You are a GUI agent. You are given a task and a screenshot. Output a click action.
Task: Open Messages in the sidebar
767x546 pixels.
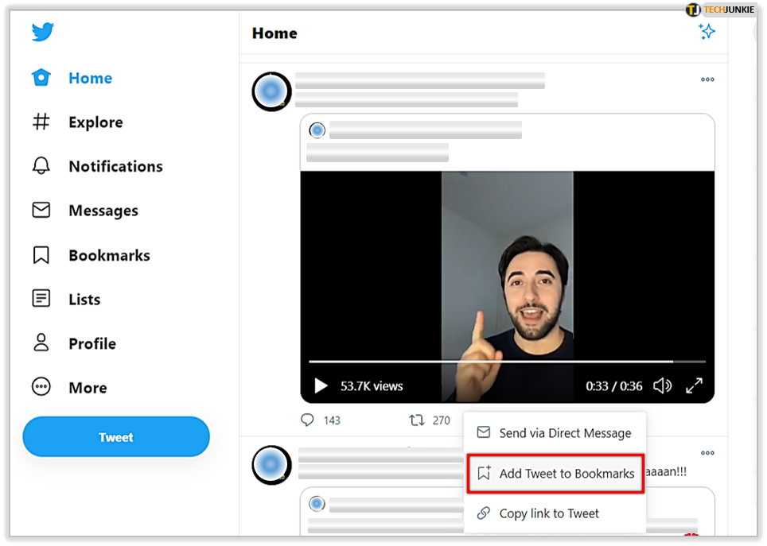point(103,211)
